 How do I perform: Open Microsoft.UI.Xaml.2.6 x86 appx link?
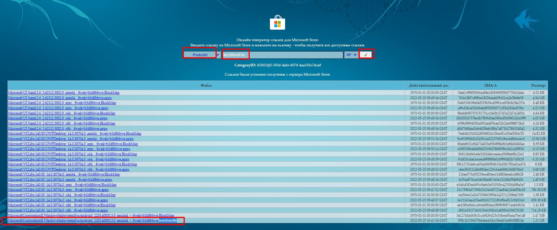tap(58, 129)
